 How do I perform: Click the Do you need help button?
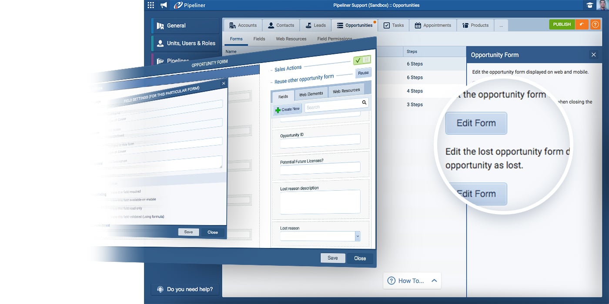point(185,289)
